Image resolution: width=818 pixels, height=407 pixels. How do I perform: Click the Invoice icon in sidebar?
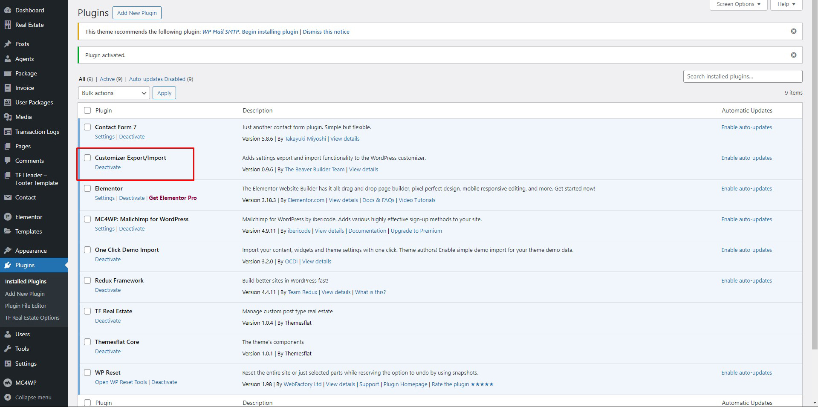tap(8, 88)
